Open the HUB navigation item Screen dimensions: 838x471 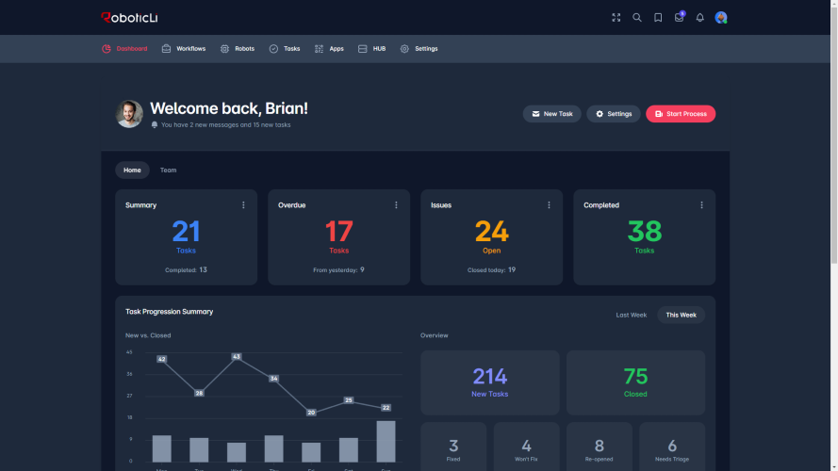371,49
